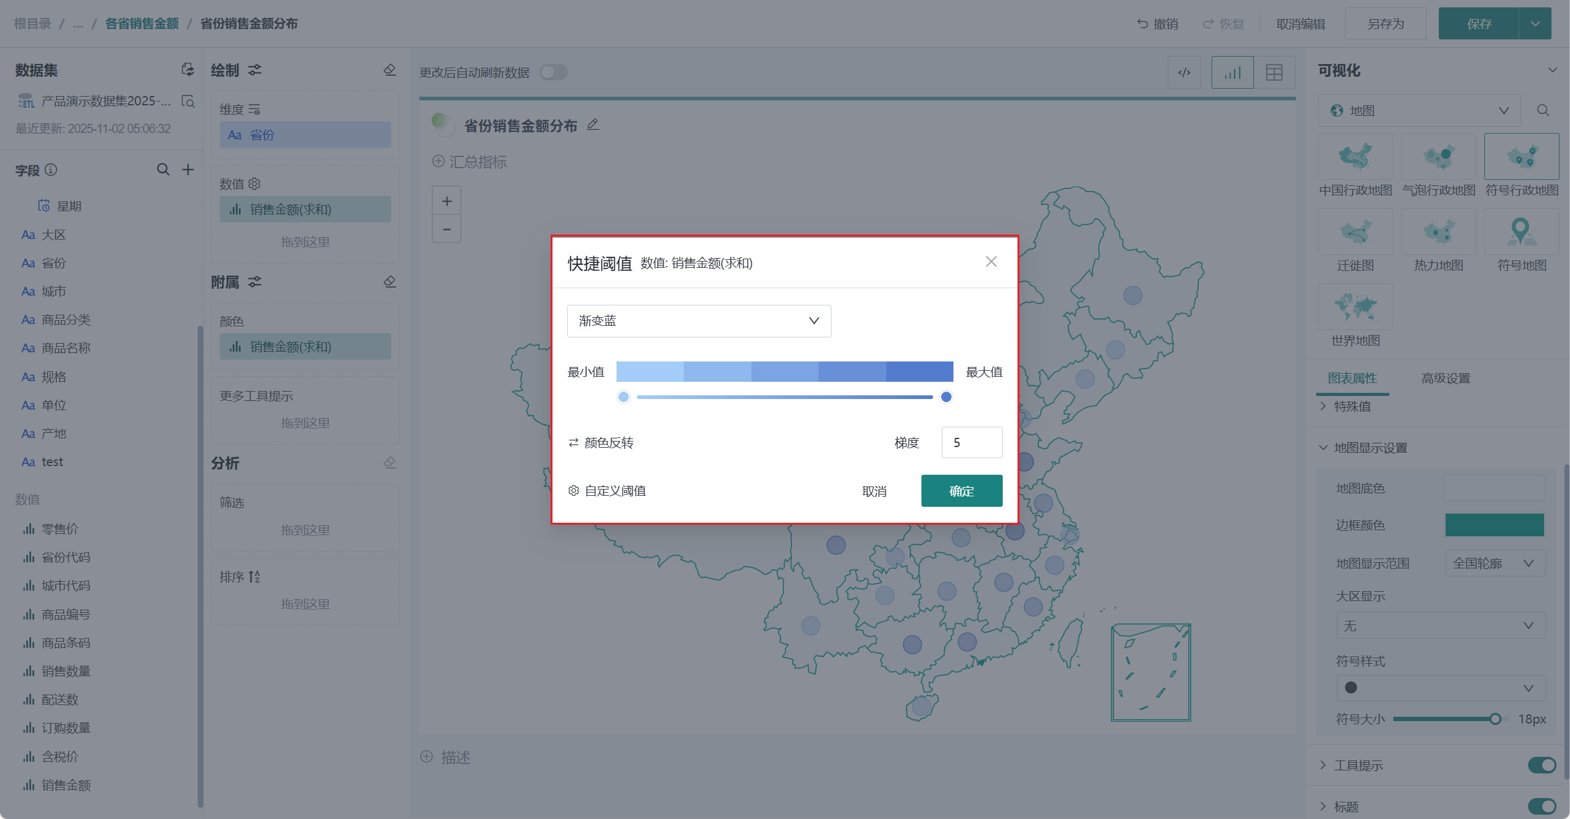Open the 渐变蓝 color scheme dropdown
Viewport: 1570px width, 819px height.
tap(698, 321)
